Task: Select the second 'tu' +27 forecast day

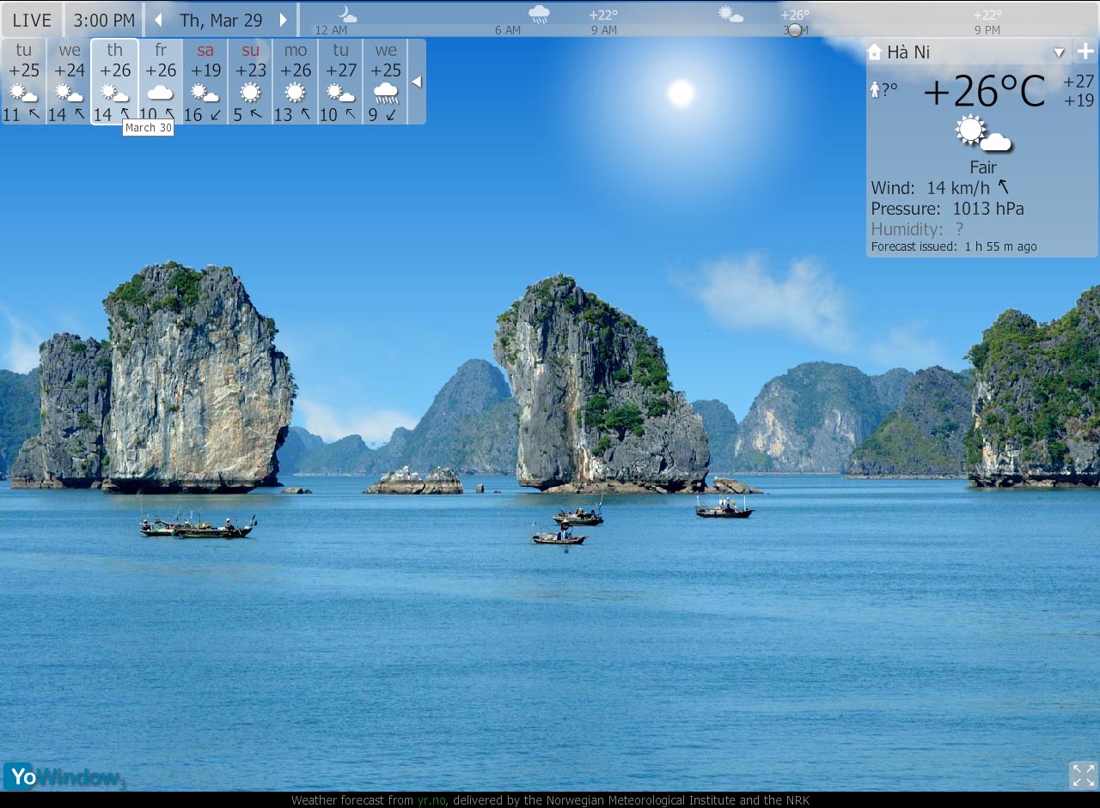Action: pyautogui.click(x=340, y=82)
